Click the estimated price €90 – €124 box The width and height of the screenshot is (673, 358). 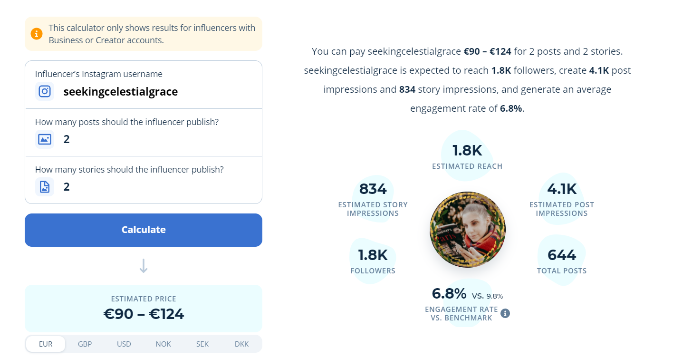[x=144, y=308]
